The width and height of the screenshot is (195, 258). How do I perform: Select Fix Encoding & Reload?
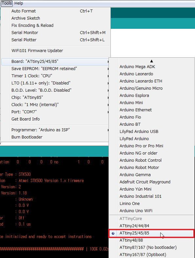click(x=55, y=26)
